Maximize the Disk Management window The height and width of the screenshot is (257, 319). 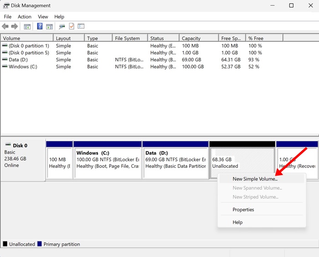point(291,5)
